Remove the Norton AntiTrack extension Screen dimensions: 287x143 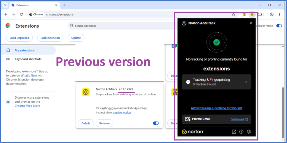[x=104, y=123]
